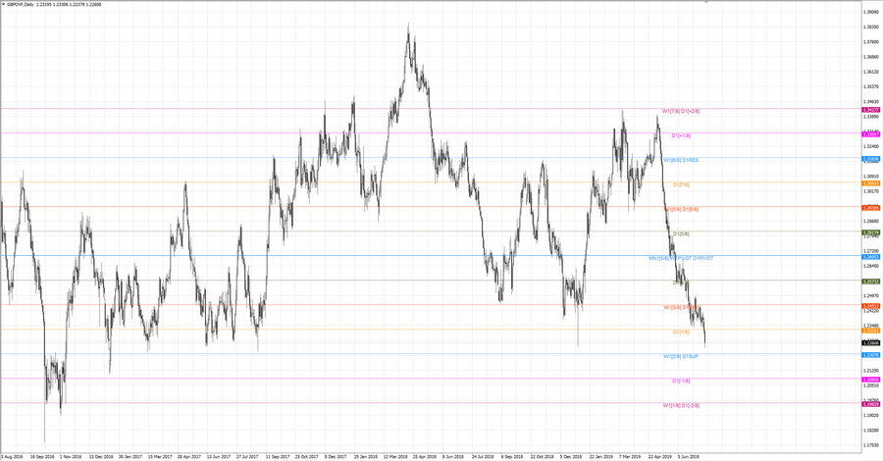Image resolution: width=883 pixels, height=461 pixels.
Task: Click the 1.24512 red-orange price tag
Action: (871, 306)
